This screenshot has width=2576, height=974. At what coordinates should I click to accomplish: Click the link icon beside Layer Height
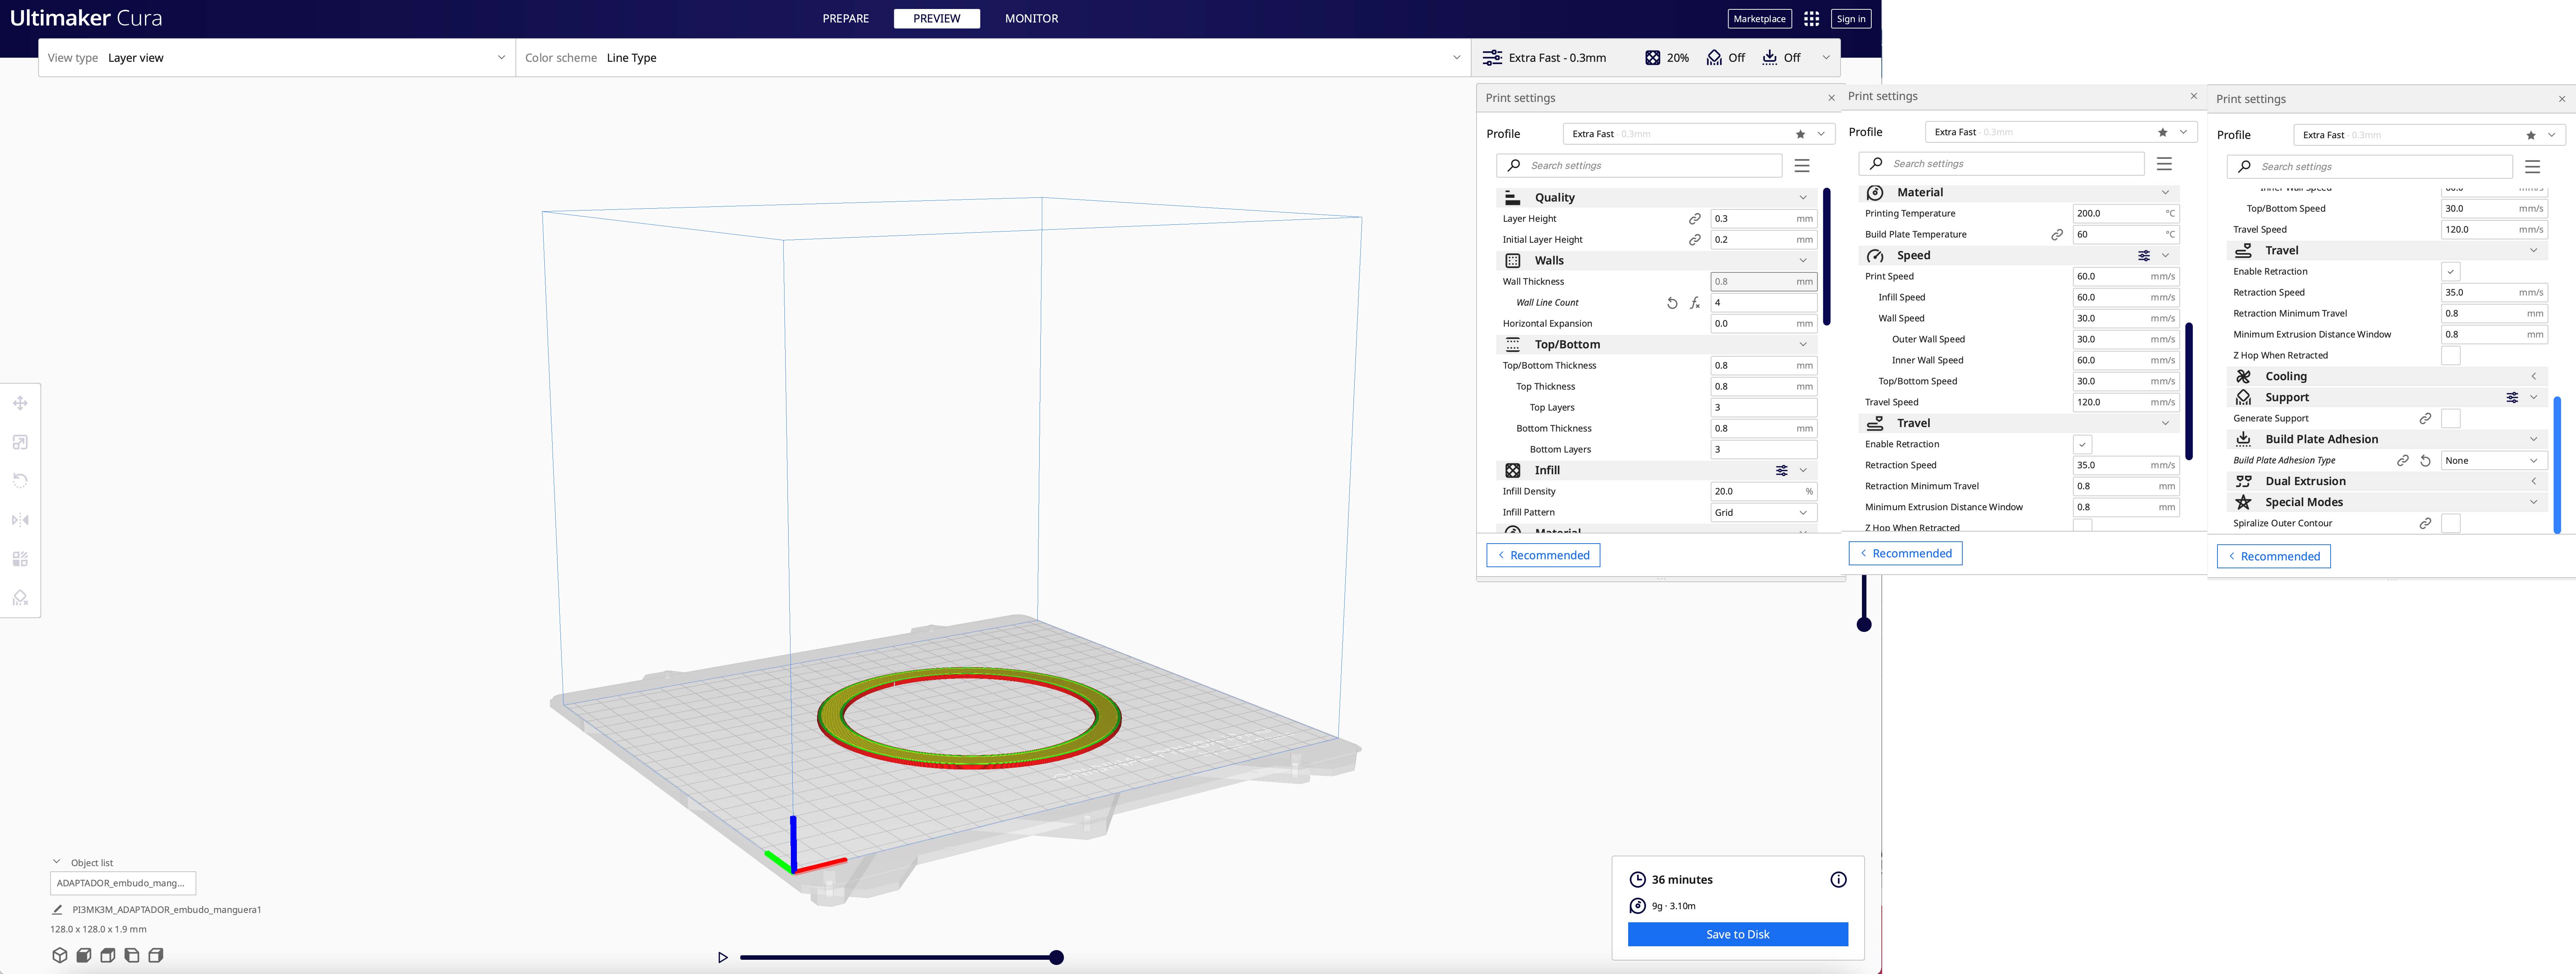pos(1694,219)
